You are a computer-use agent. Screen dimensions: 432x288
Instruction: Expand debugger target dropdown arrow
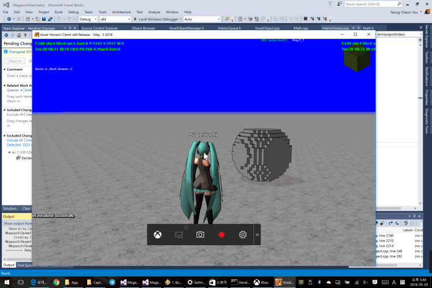pos(181,19)
